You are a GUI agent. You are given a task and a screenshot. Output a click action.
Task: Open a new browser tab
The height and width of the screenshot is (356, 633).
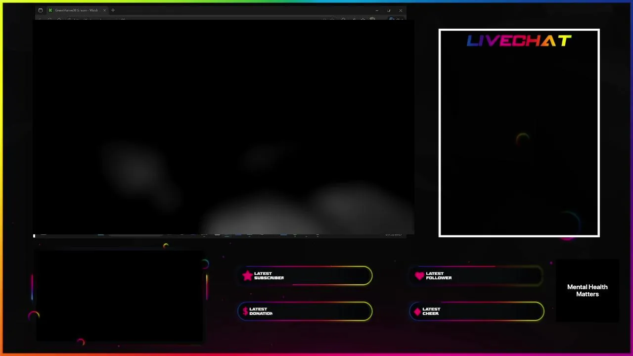[113, 10]
